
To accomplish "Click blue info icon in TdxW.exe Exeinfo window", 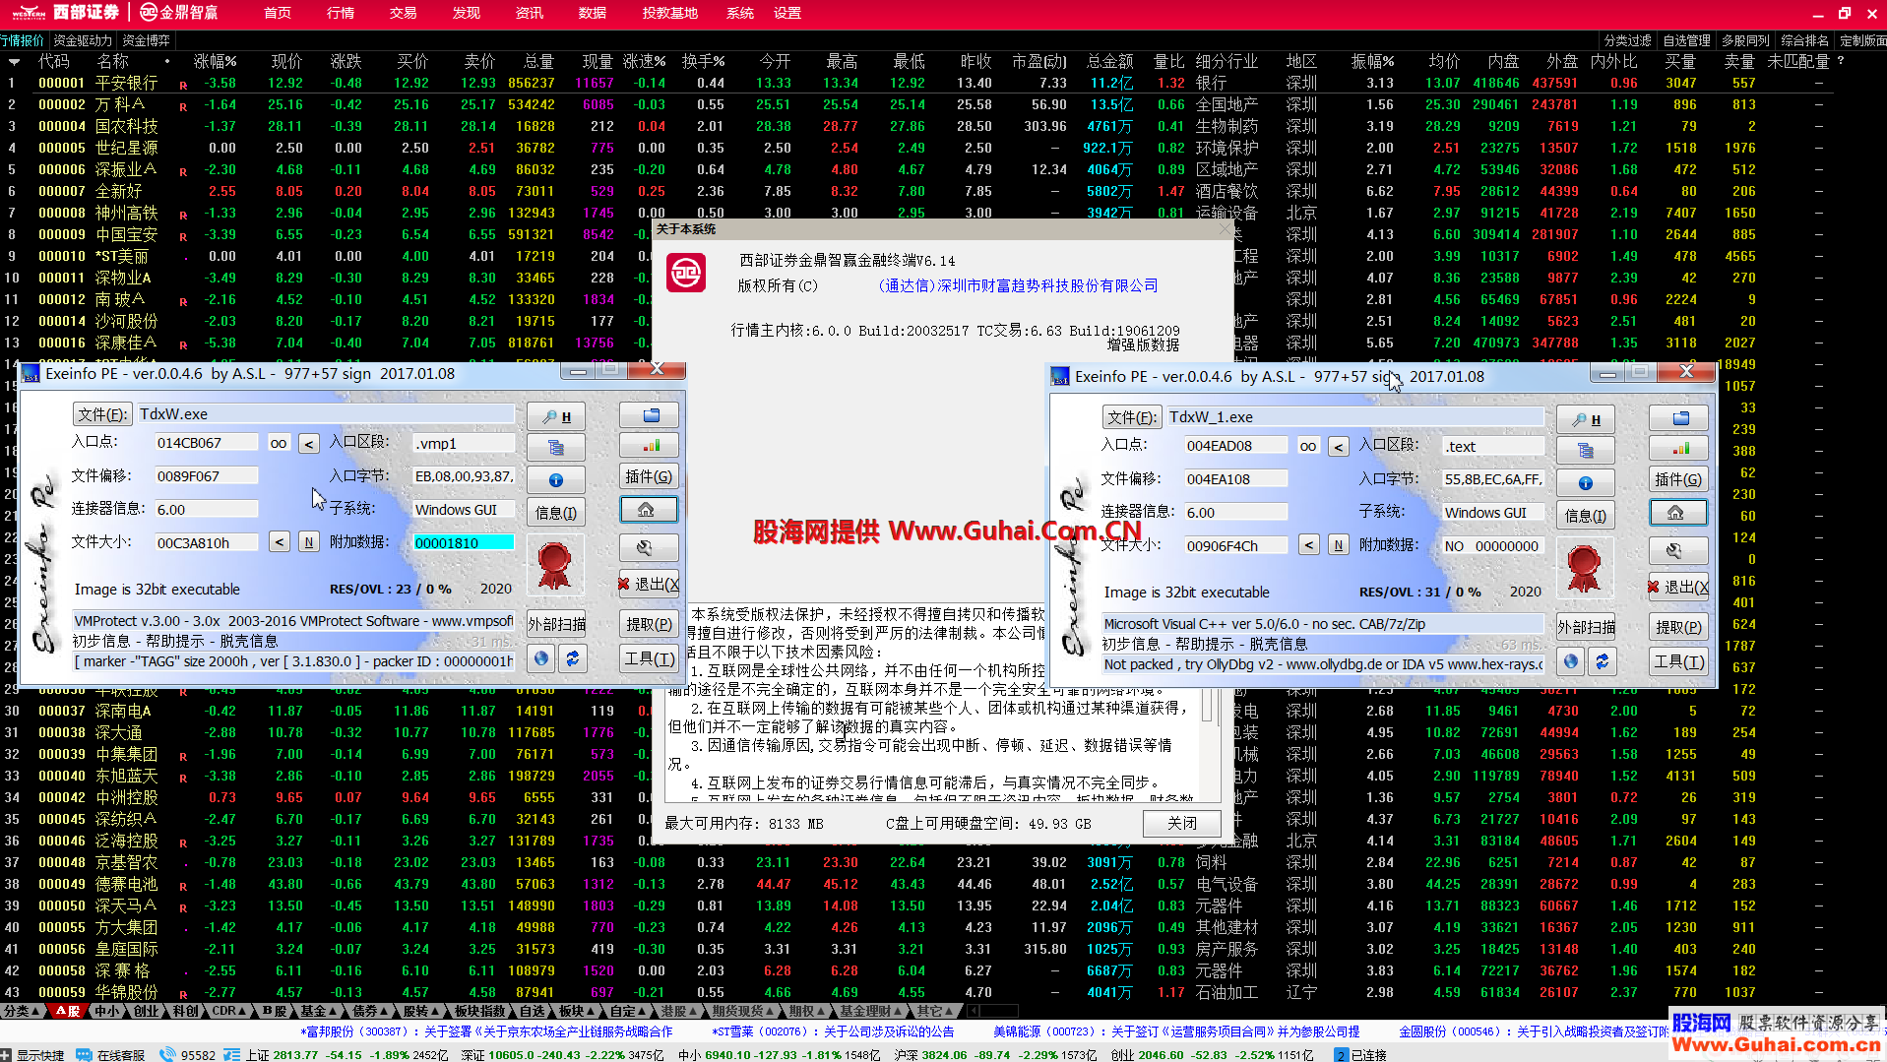I will pyautogui.click(x=556, y=480).
